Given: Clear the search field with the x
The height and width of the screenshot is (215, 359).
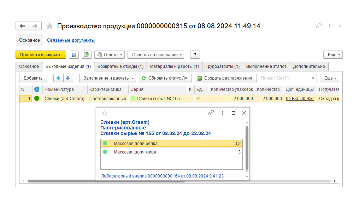Looking at the screenshot, I should click(x=313, y=78).
